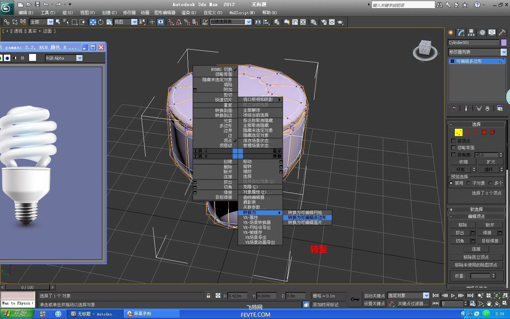Click the Mirror tool icon

258,22
